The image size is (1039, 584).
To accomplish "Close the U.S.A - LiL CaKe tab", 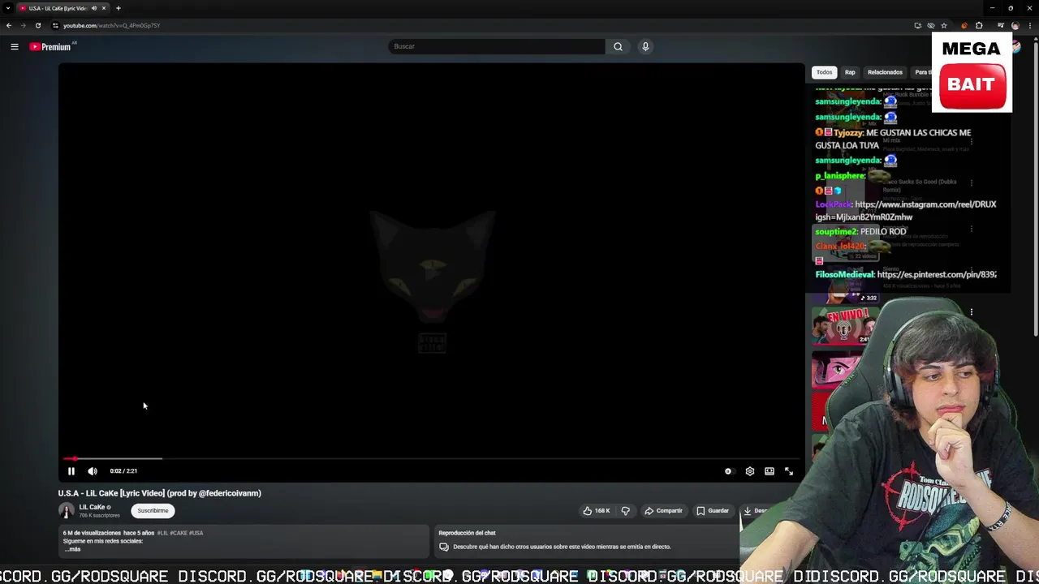I will click(x=104, y=8).
